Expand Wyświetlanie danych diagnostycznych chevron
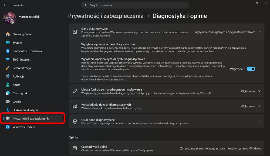This screenshot has width=270, height=156. coord(259,106)
